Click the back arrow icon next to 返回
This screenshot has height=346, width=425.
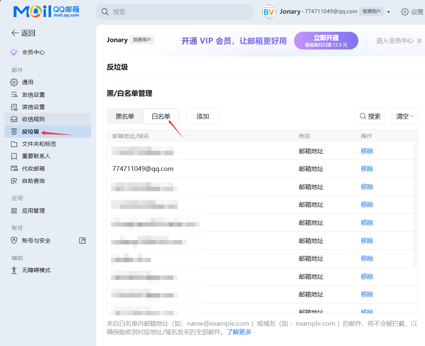15,33
